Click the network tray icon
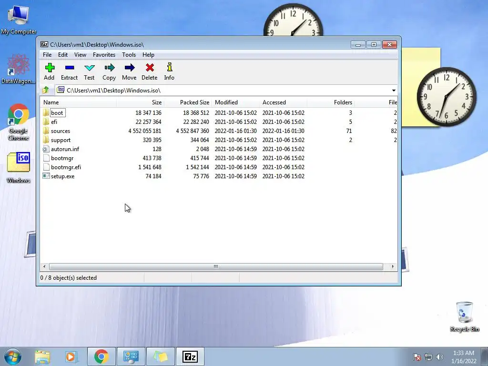 click(x=428, y=357)
